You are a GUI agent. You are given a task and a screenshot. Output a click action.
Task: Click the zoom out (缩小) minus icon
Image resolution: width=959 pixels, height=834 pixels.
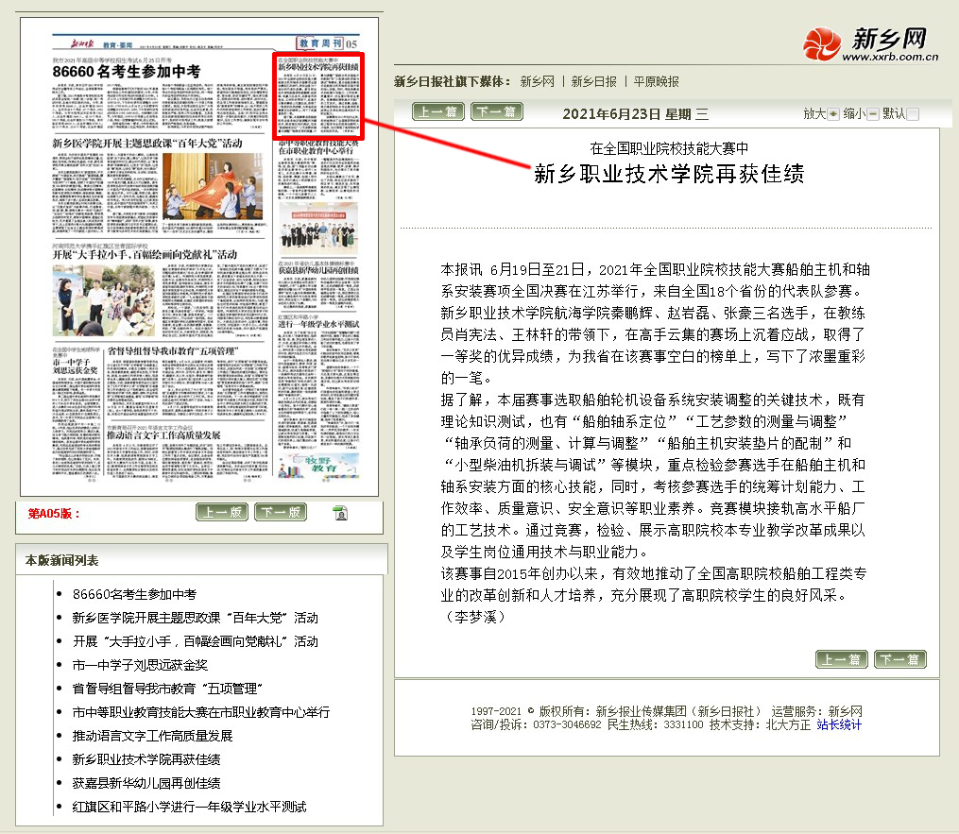click(x=872, y=114)
